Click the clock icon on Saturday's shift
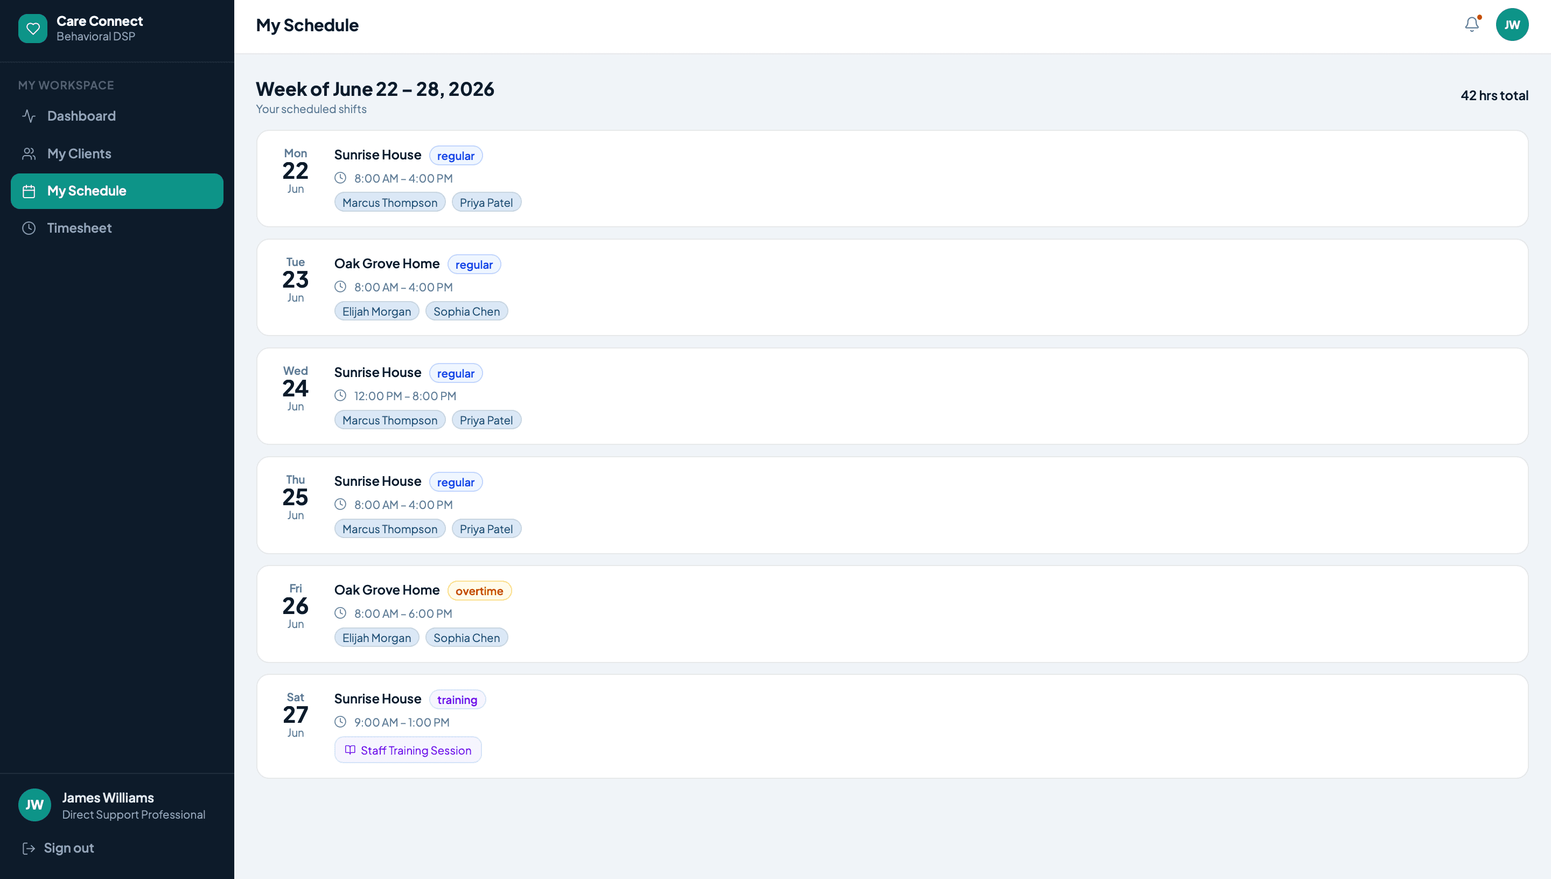Image resolution: width=1551 pixels, height=879 pixels. [x=340, y=722]
